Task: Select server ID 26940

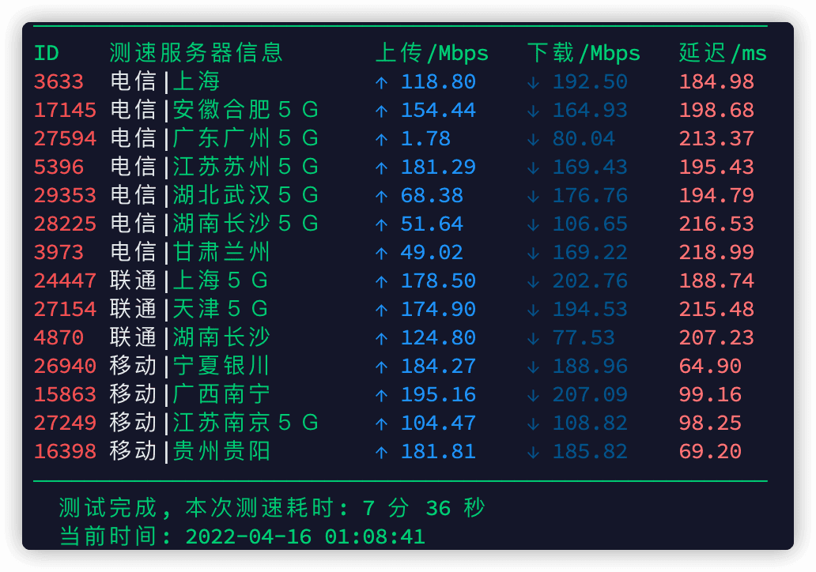Action: point(65,366)
